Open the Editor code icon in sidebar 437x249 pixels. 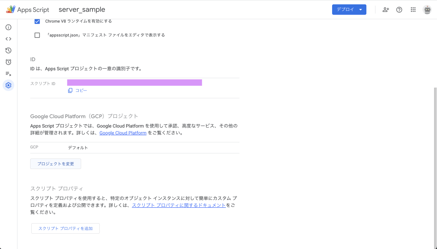click(8, 39)
